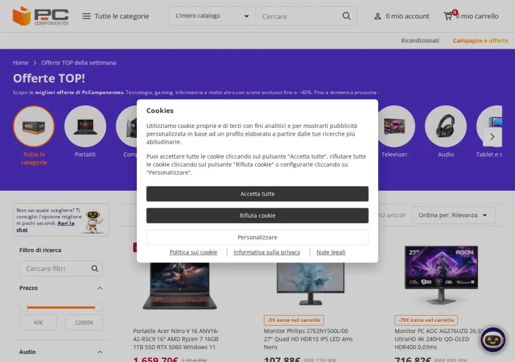Click the Cercare search input field
This screenshot has width=515, height=362.
300,16
